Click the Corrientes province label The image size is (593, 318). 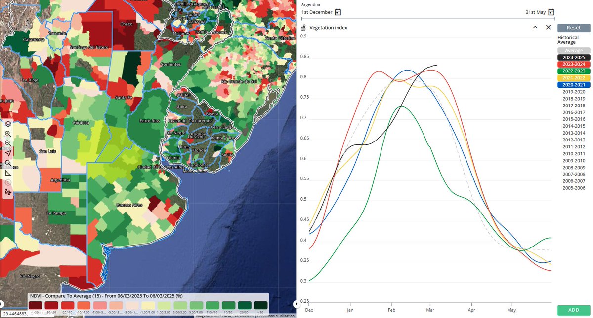[x=171, y=65]
